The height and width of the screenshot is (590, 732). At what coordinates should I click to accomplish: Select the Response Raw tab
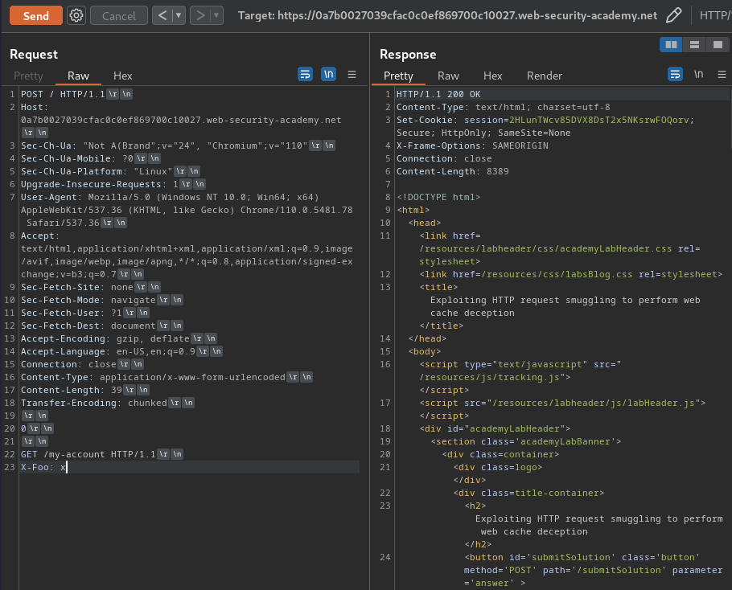coord(448,76)
